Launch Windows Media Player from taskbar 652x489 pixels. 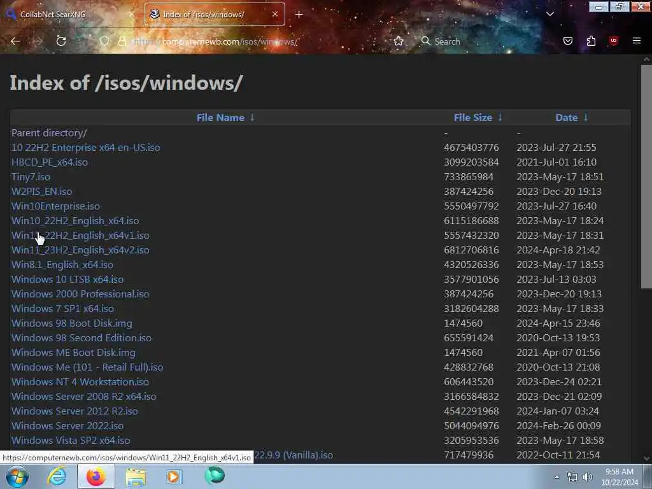tap(174, 476)
